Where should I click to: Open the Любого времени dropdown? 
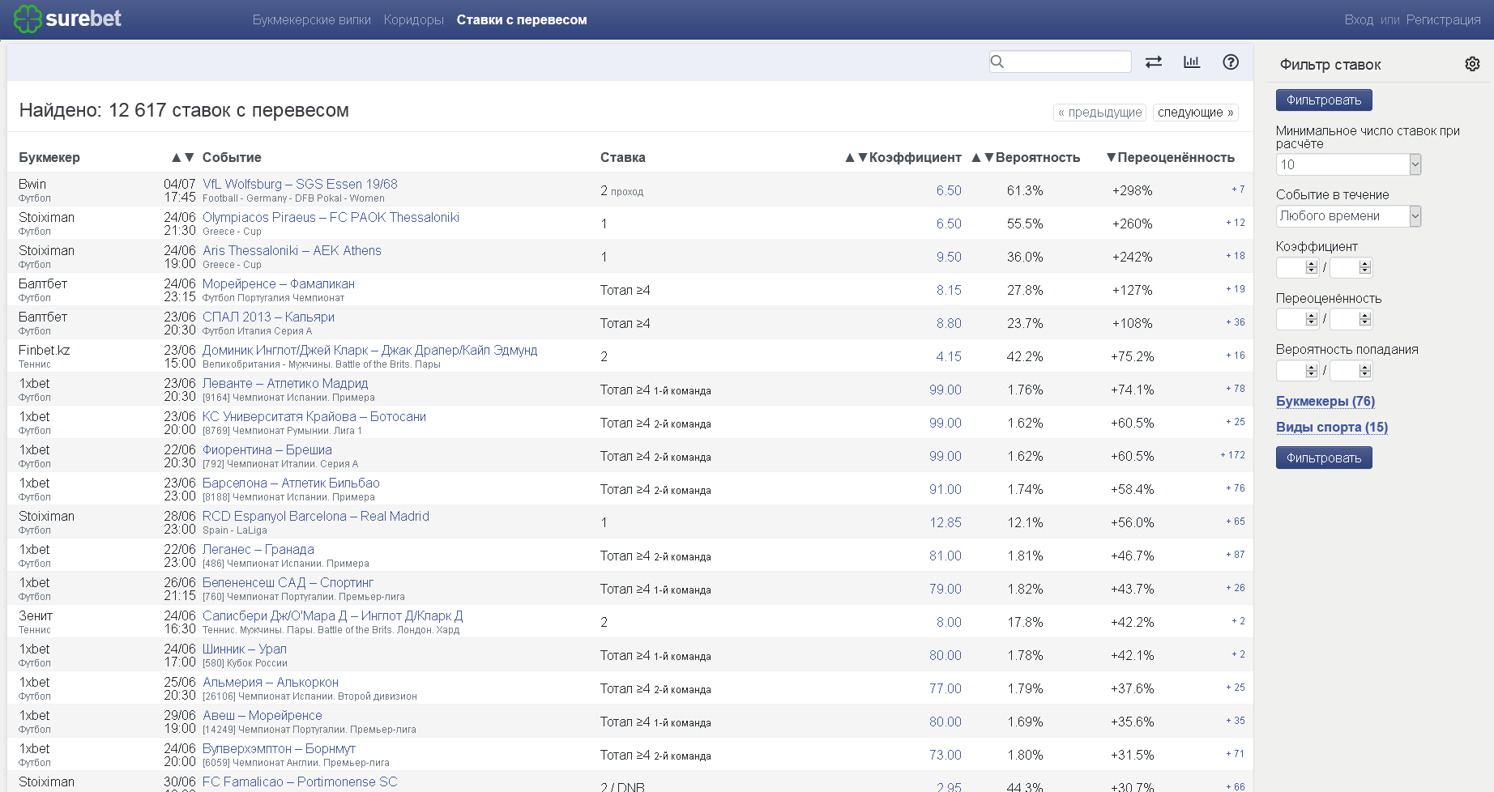[1348, 216]
